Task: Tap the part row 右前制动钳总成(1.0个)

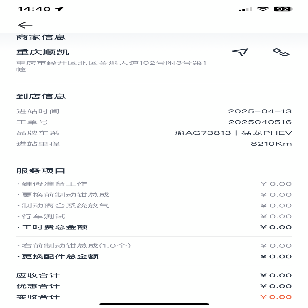Action: pos(154,245)
